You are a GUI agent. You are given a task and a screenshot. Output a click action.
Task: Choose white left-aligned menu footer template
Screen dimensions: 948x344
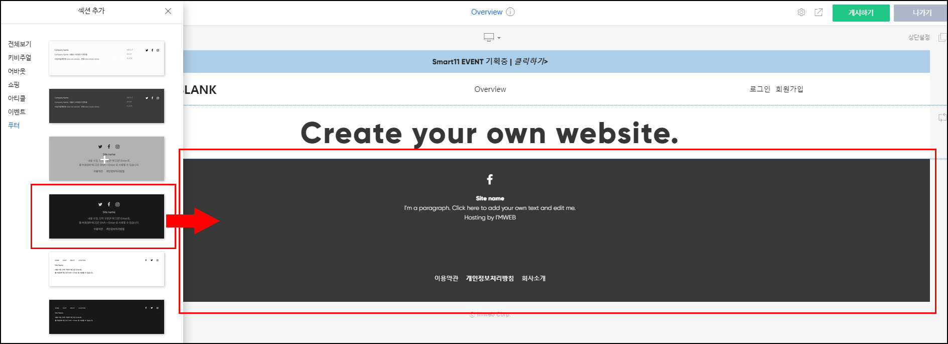coord(106,269)
